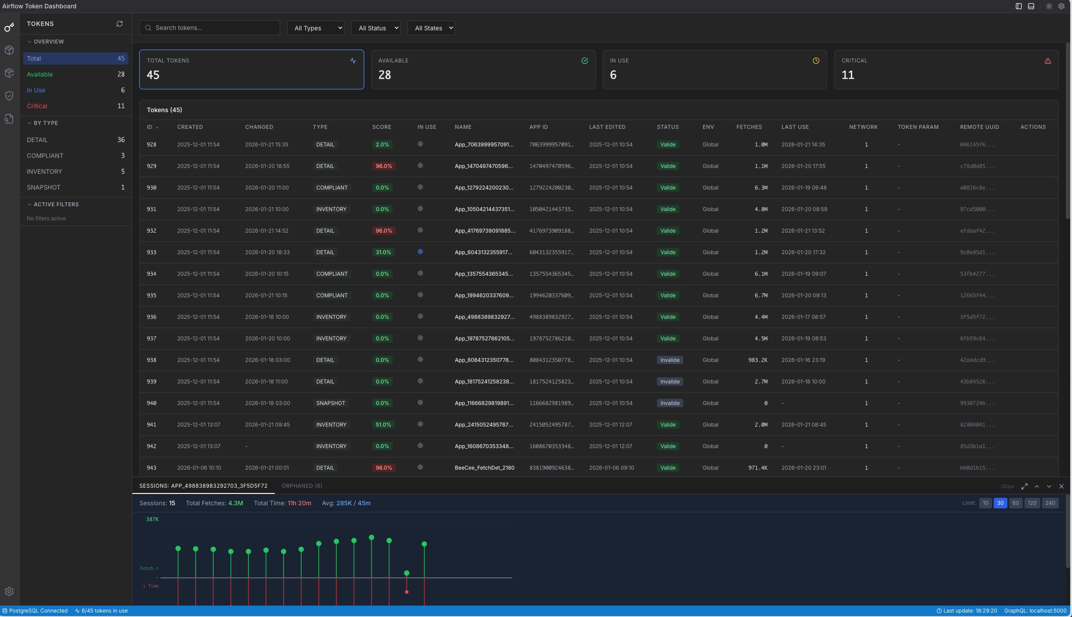This screenshot has height=617, width=1072.
Task: Set session limit to 240
Action: 1050,503
